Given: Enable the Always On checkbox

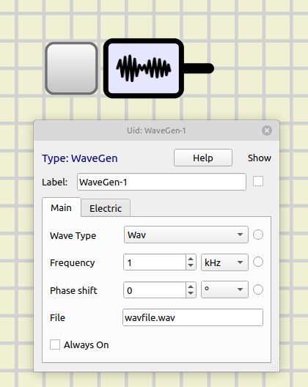Looking at the screenshot, I should [55, 344].
